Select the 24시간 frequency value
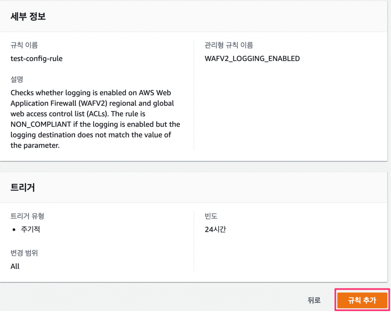391x322 pixels. 216,229
